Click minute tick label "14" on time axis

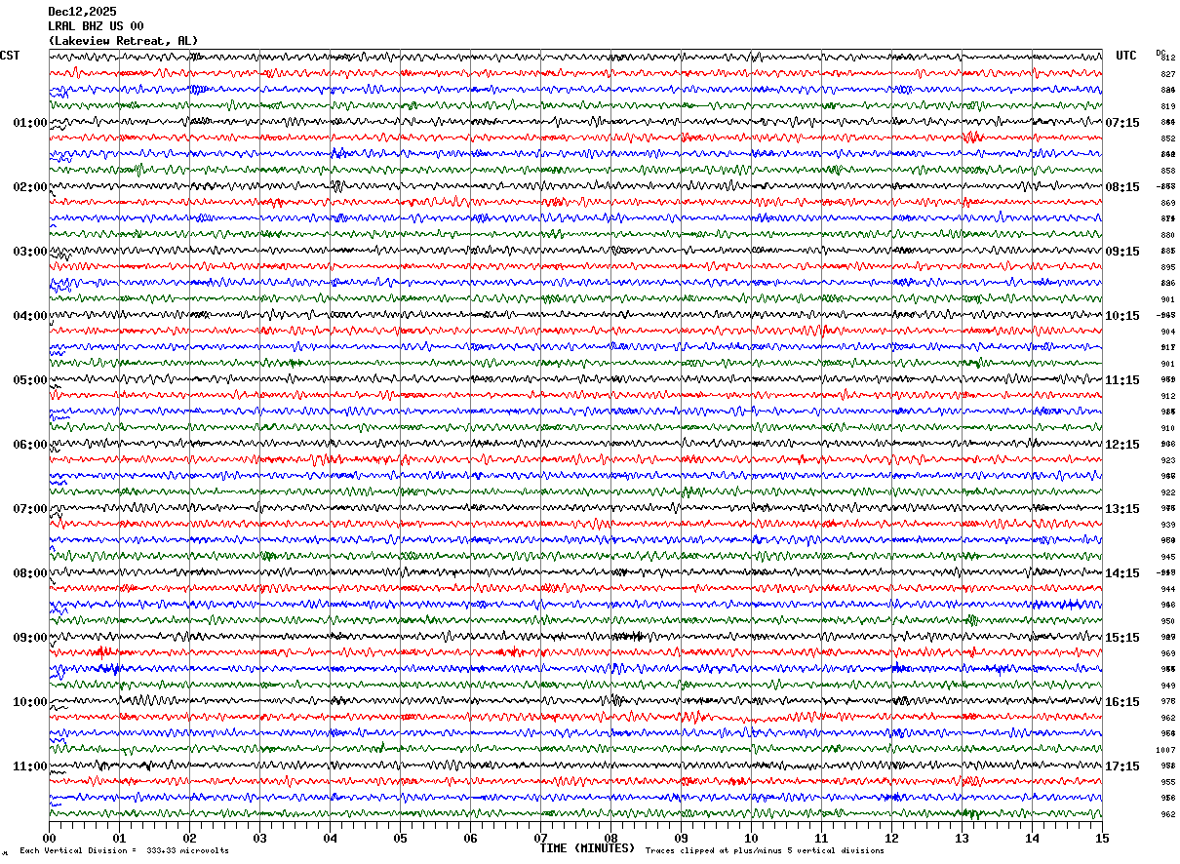[x=1032, y=838]
